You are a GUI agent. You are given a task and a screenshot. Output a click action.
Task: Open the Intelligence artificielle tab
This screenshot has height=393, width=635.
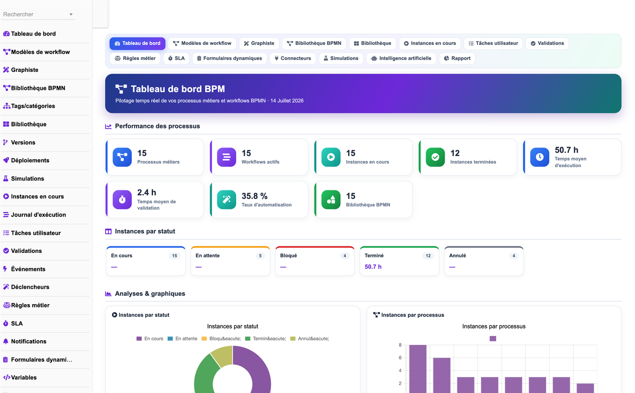click(x=401, y=58)
